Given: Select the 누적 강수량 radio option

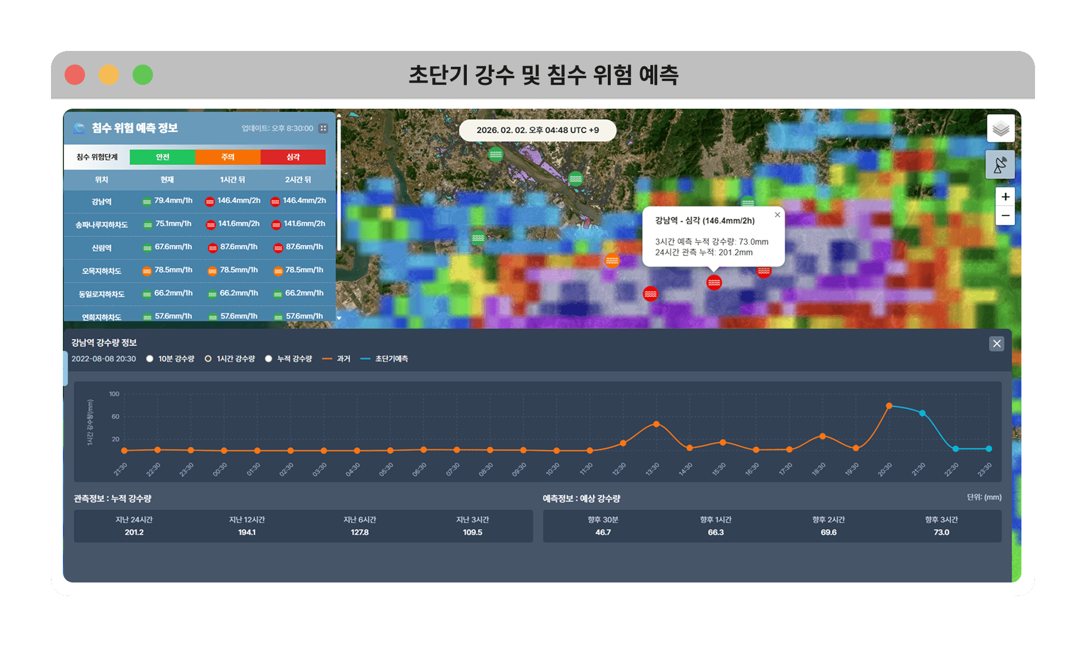Looking at the screenshot, I should click(x=269, y=359).
